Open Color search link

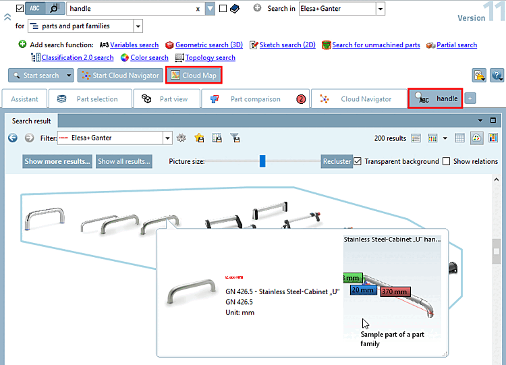pos(149,57)
